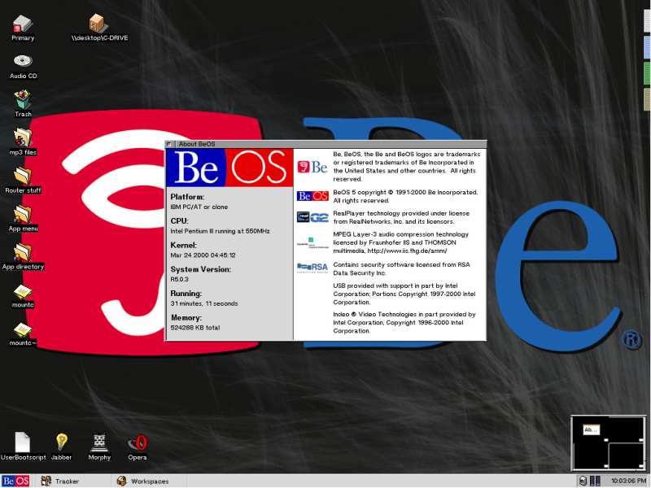The width and height of the screenshot is (651, 488).
Task: Click the Be eye logo in credits pane
Action: pyautogui.click(x=312, y=167)
